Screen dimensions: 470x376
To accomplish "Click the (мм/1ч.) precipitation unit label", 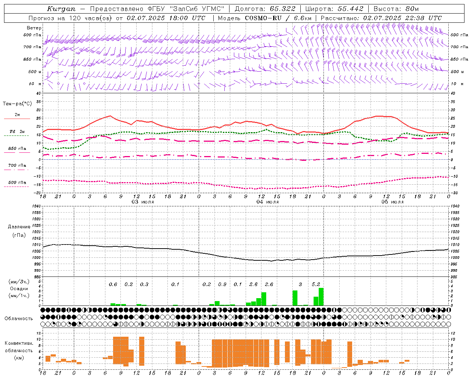I will pyautogui.click(x=19, y=296).
